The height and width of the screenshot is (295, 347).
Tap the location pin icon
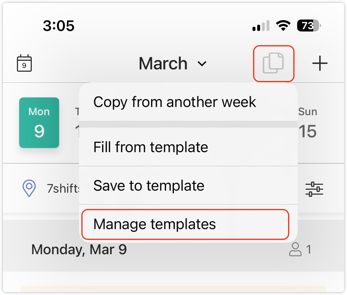(29, 188)
